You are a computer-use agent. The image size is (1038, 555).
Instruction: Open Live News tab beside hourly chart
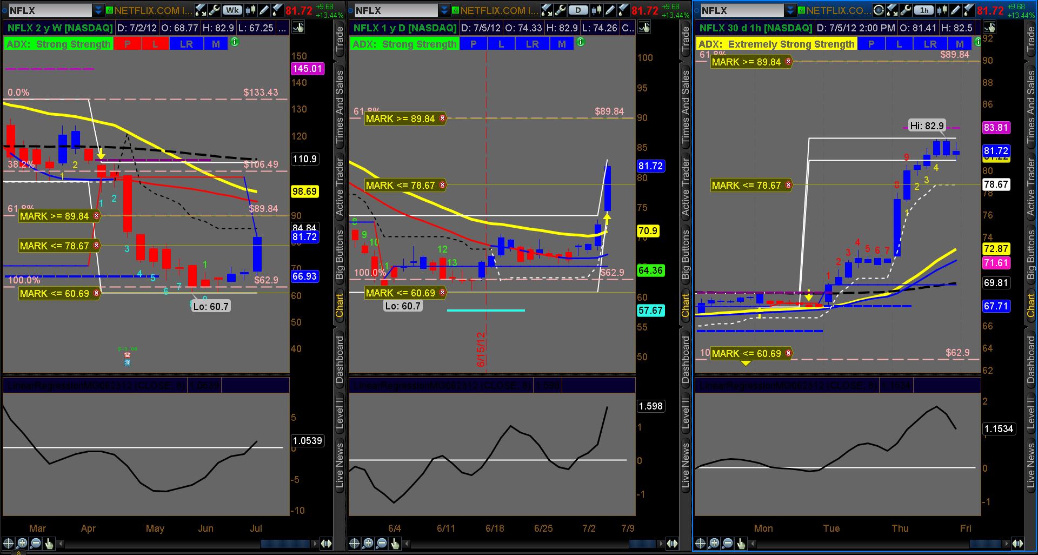[x=1032, y=466]
